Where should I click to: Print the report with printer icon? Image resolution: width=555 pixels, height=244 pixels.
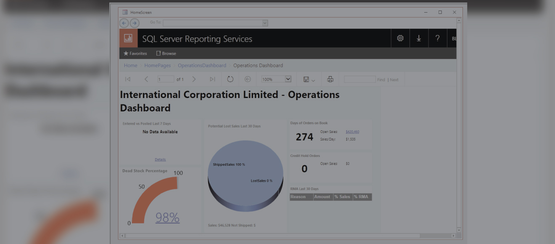click(330, 79)
